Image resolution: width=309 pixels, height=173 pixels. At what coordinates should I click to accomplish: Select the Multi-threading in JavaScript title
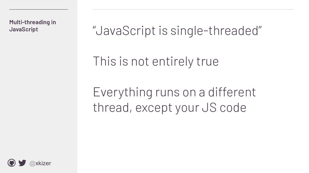click(33, 26)
